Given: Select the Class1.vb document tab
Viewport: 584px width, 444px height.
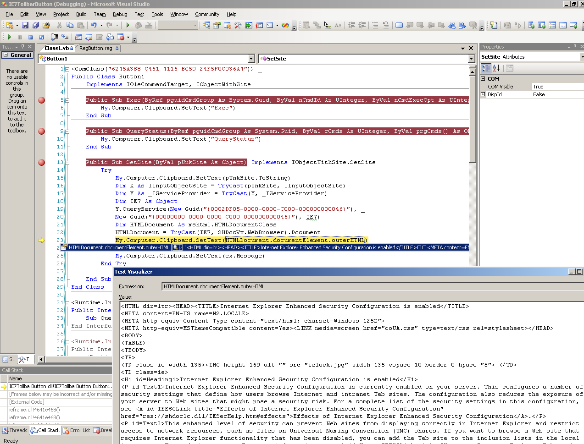Looking at the screenshot, I should click(56, 48).
